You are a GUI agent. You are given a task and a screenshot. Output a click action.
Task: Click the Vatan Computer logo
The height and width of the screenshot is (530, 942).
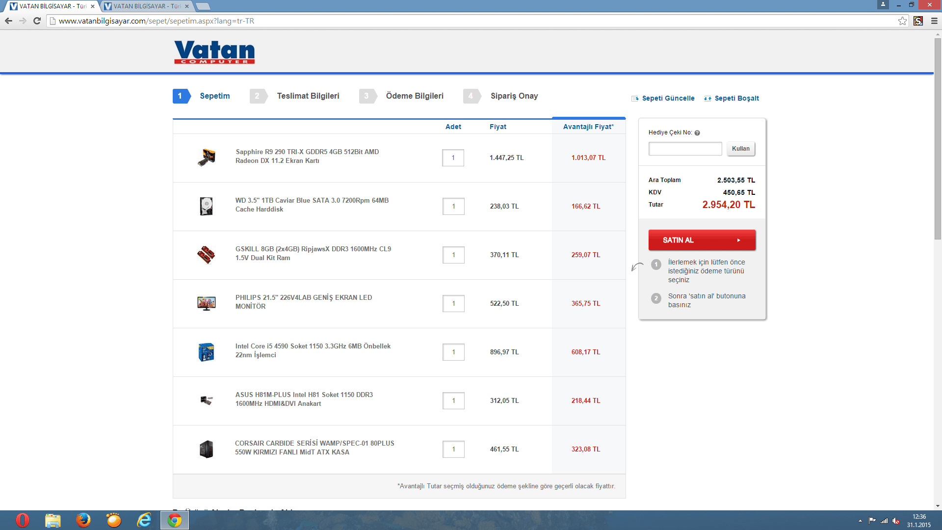[x=214, y=52]
